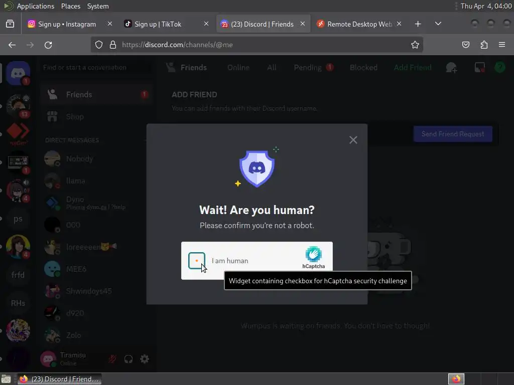Viewport: 514px width, 385px height.
Task: Open the System menu
Action: pos(98,6)
